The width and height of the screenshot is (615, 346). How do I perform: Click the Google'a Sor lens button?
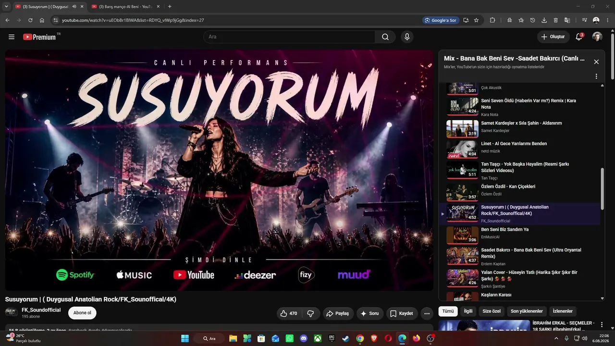[440, 20]
